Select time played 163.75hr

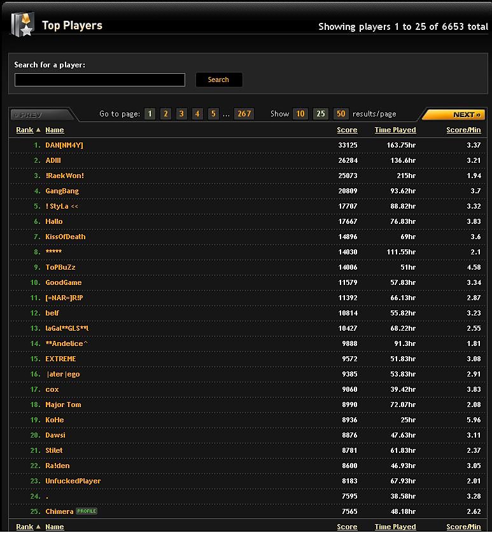tap(401, 145)
